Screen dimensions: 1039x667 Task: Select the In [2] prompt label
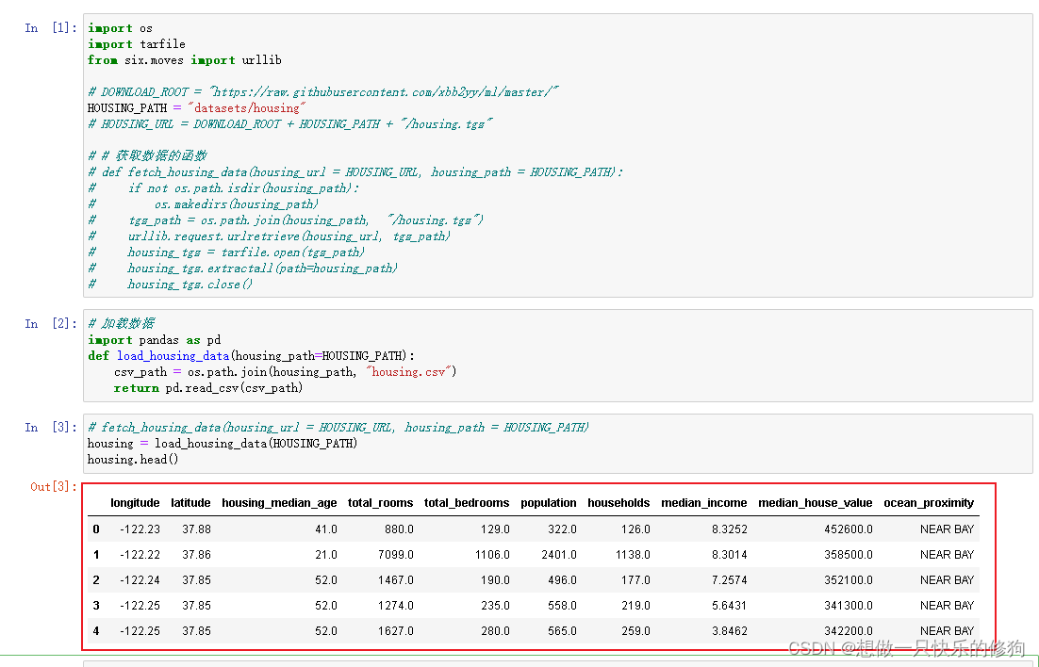point(51,323)
